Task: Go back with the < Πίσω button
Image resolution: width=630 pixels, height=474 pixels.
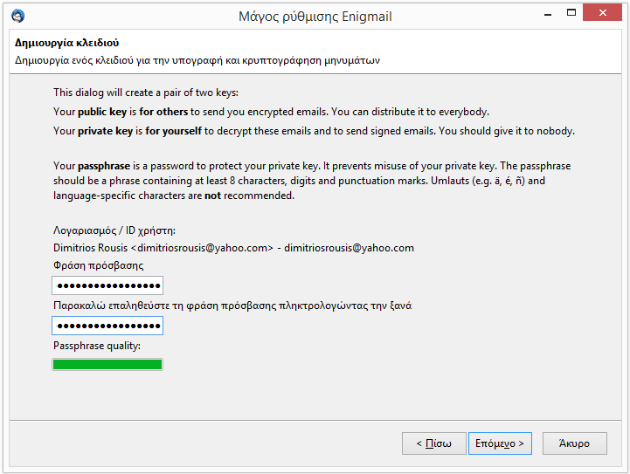Action: click(434, 443)
